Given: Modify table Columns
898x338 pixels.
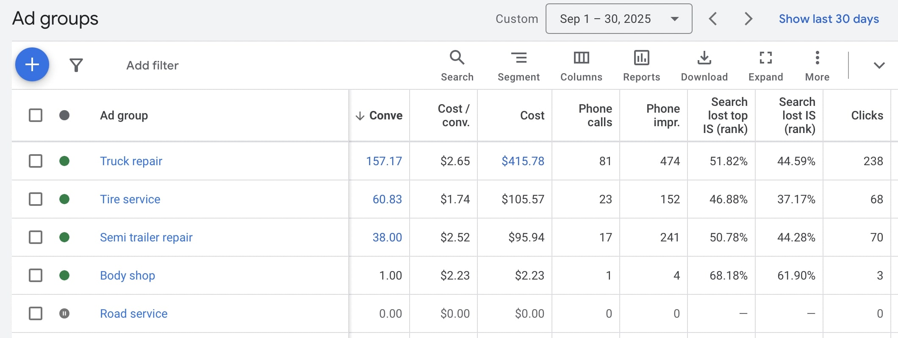Looking at the screenshot, I should [x=581, y=65].
